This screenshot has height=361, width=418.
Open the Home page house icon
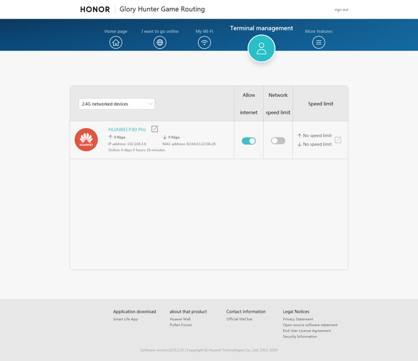click(116, 43)
